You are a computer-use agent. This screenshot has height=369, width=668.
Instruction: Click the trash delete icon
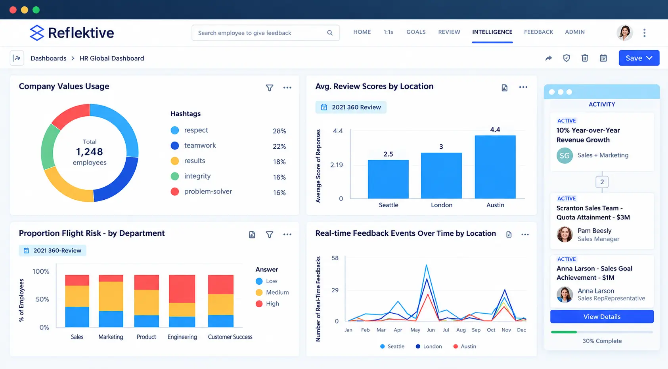click(585, 58)
